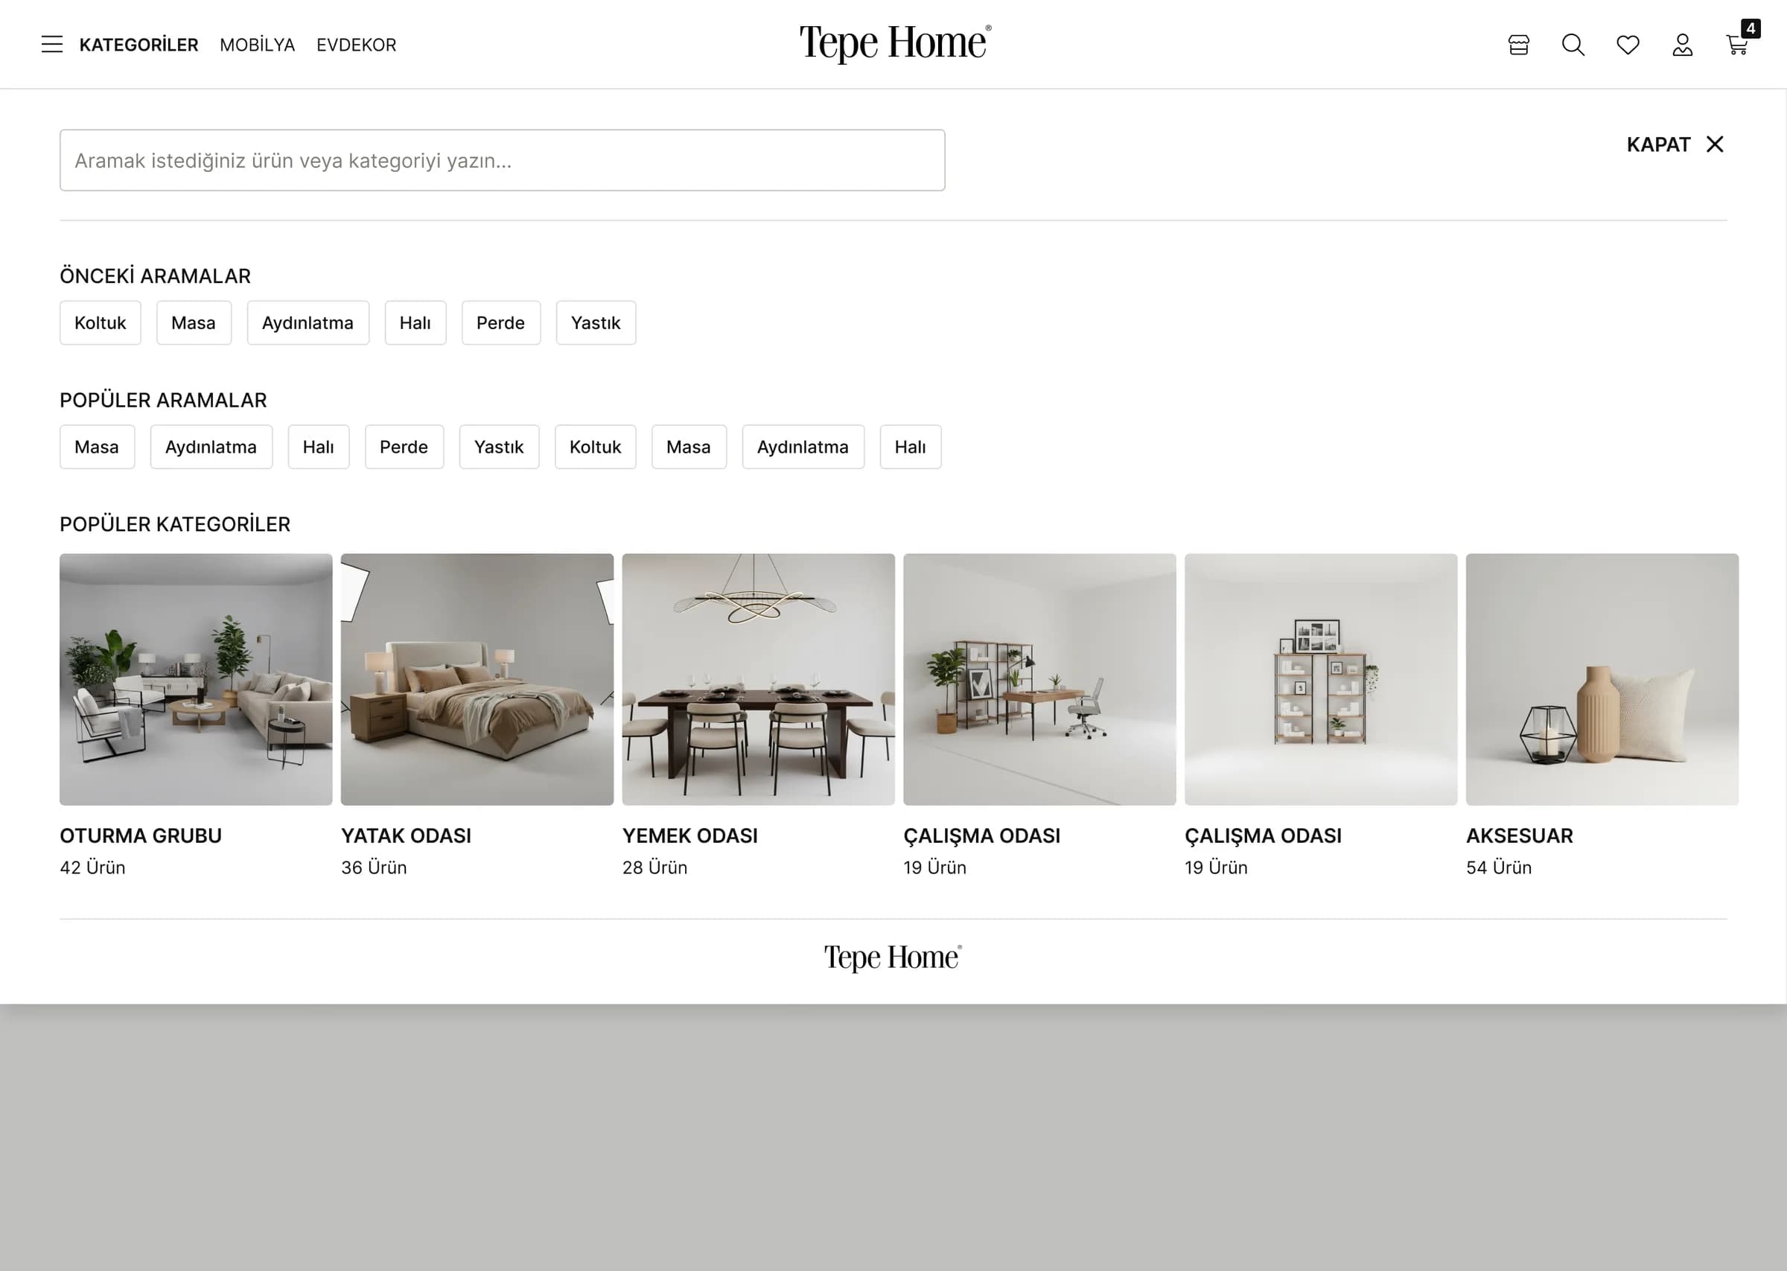This screenshot has height=1271, width=1787.
Task: Open the Yatak Odası category image
Action: (x=477, y=679)
